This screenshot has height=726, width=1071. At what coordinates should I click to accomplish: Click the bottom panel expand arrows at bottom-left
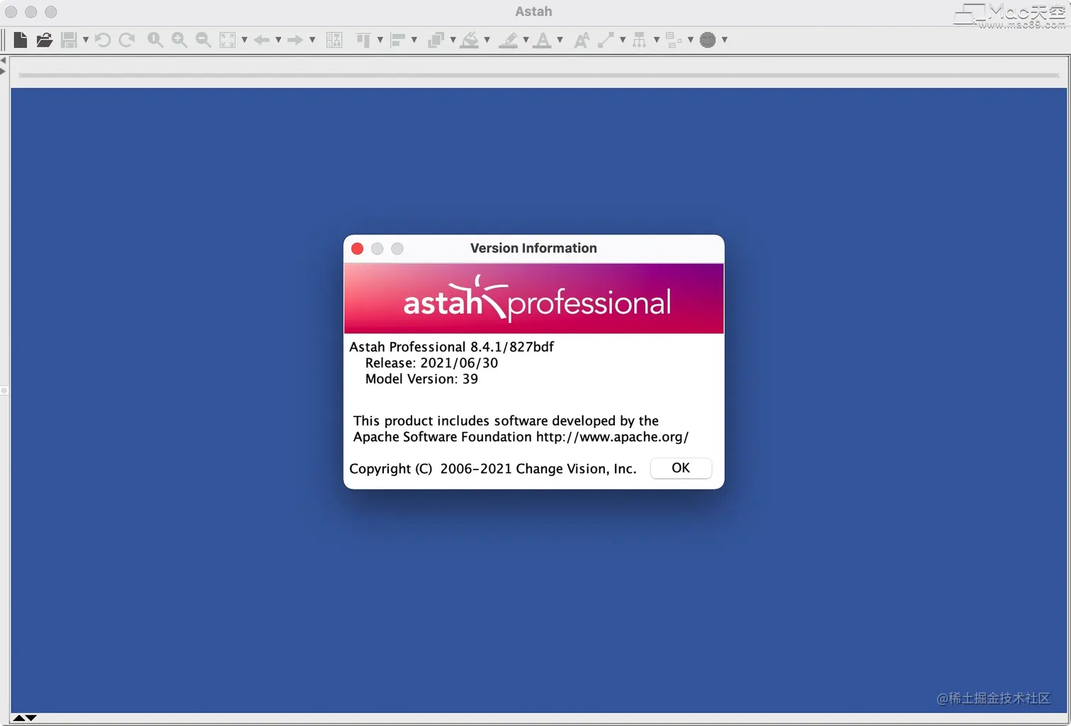pos(25,718)
